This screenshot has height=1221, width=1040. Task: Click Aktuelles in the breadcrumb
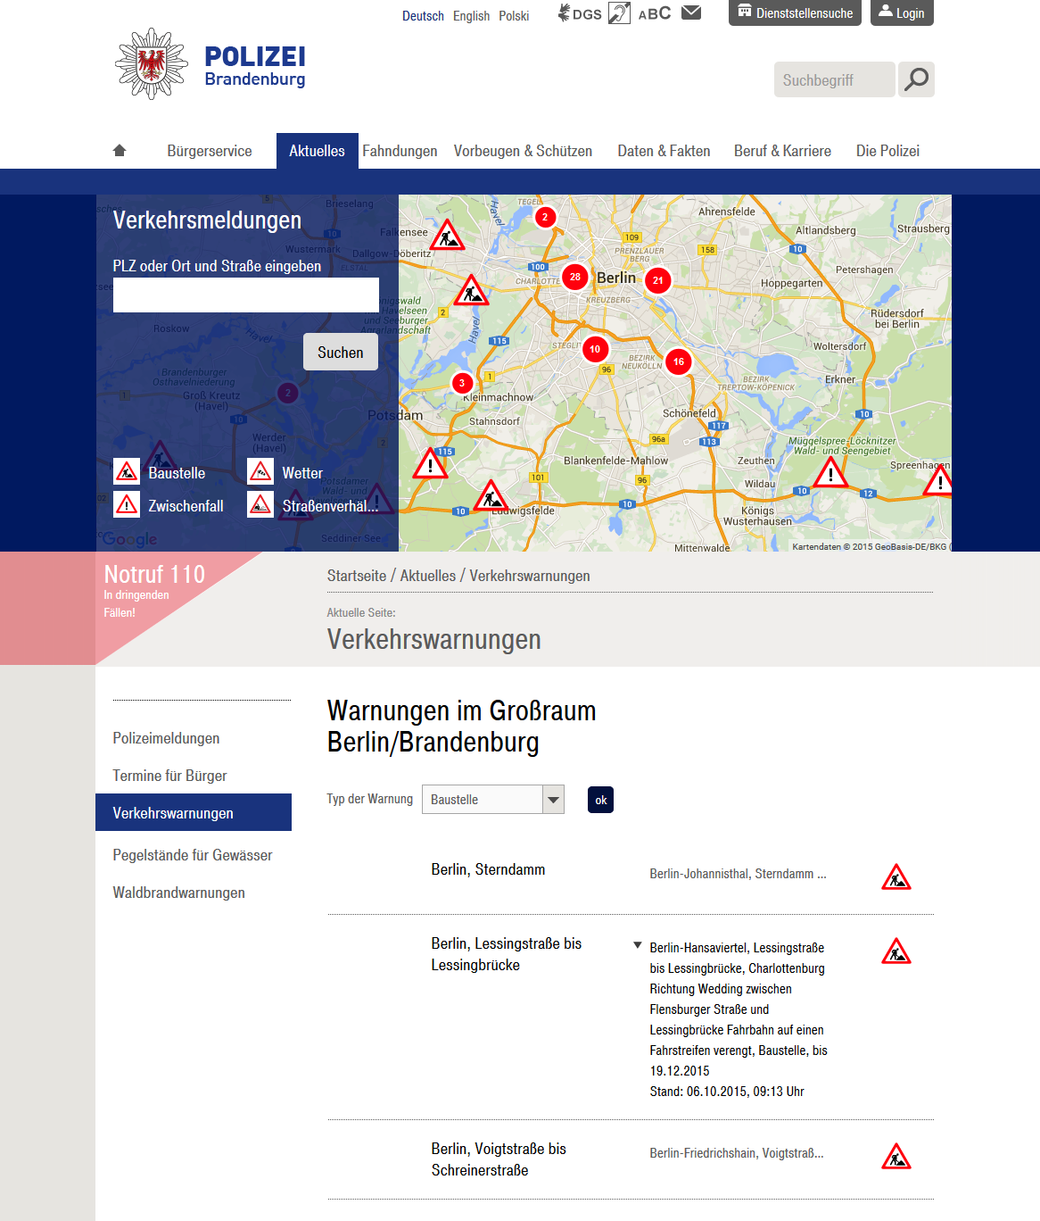pyautogui.click(x=427, y=576)
